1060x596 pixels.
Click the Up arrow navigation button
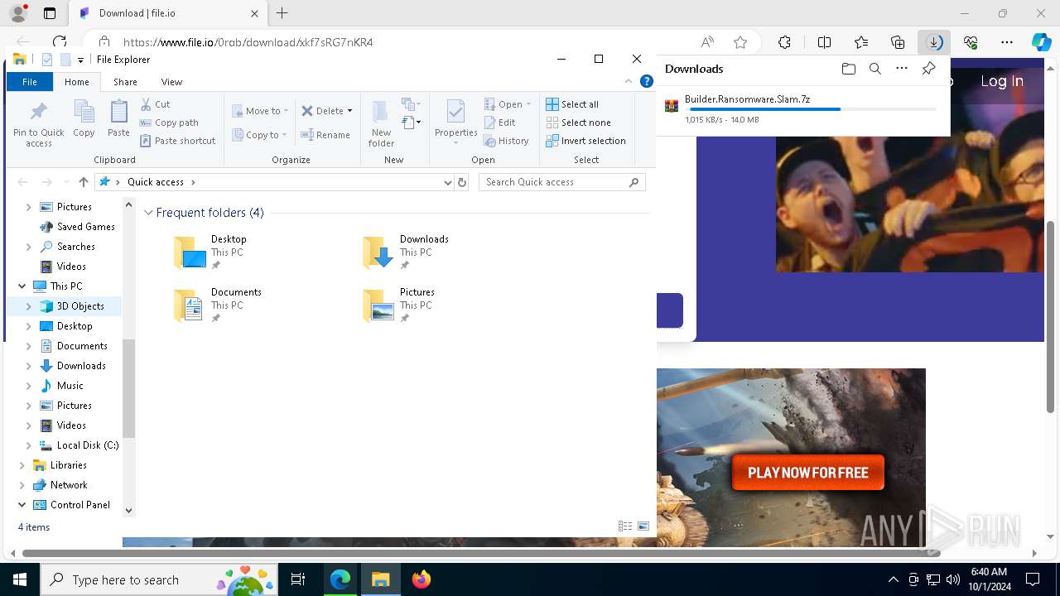point(83,182)
